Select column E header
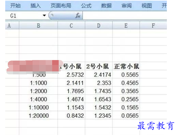 [x=126, y=26]
